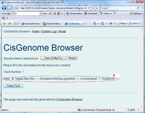145x113 pixels.
Task: Open the Favorites Center star icon
Action: [4, 23]
